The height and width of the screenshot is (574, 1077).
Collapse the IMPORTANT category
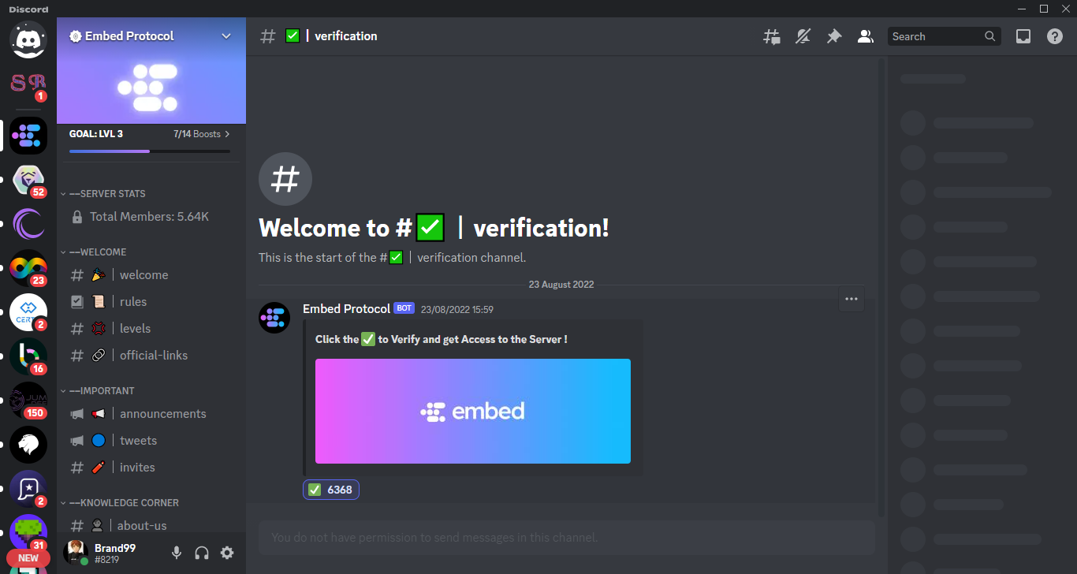click(x=102, y=391)
